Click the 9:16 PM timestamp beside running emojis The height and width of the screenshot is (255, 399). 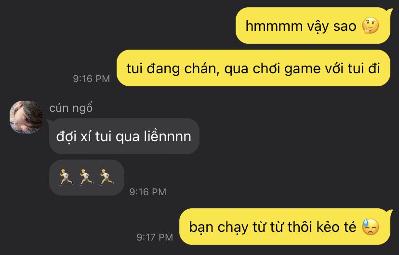pos(147,192)
